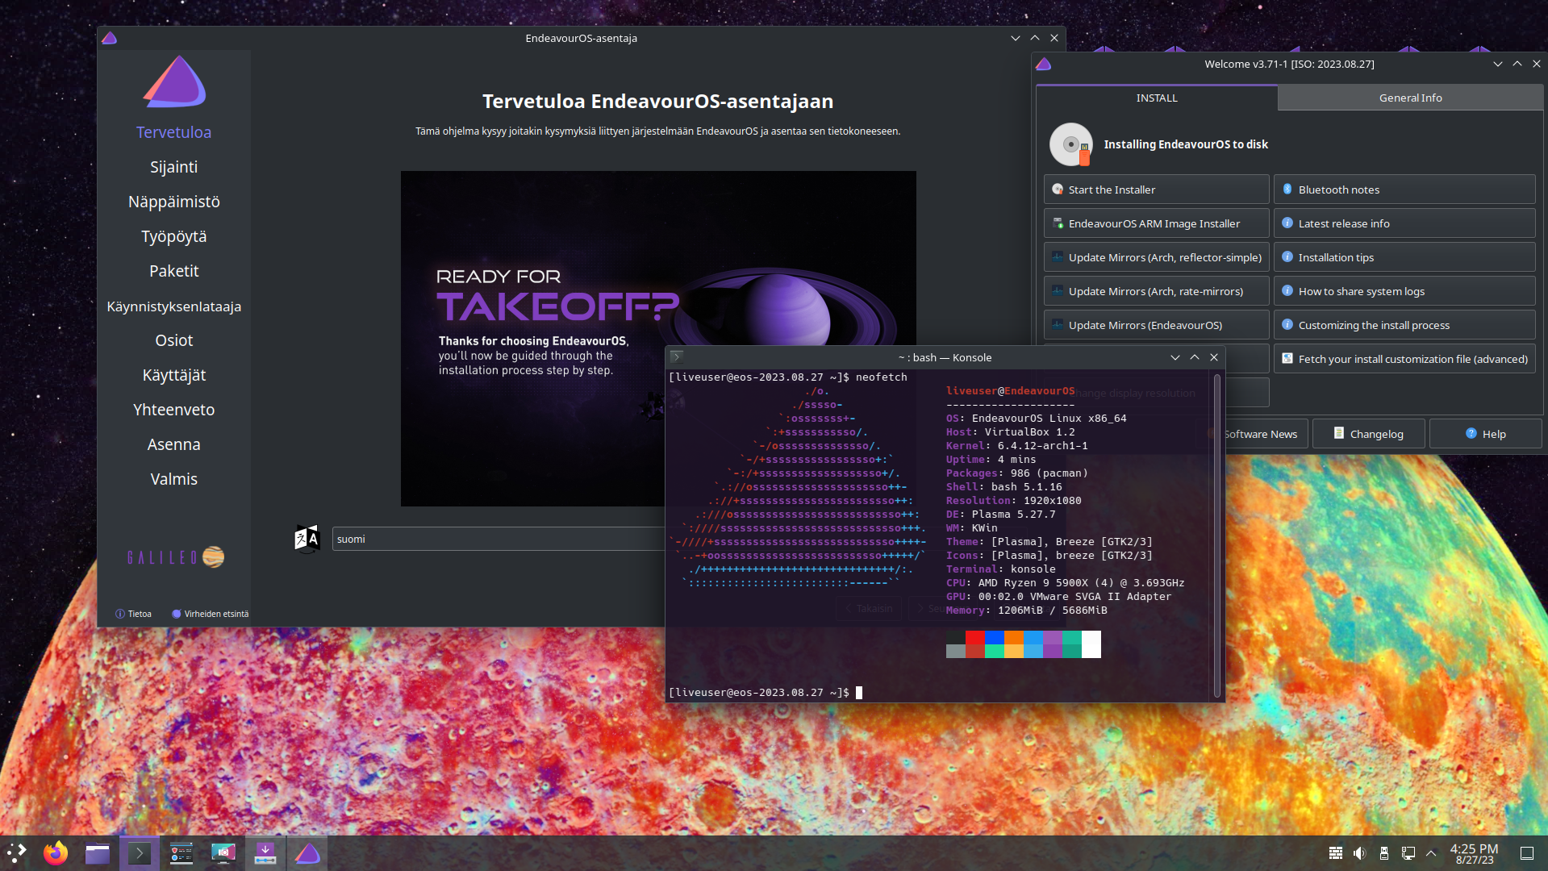Click the Yhteenveto step in sidebar
1548x871 pixels.
point(173,410)
